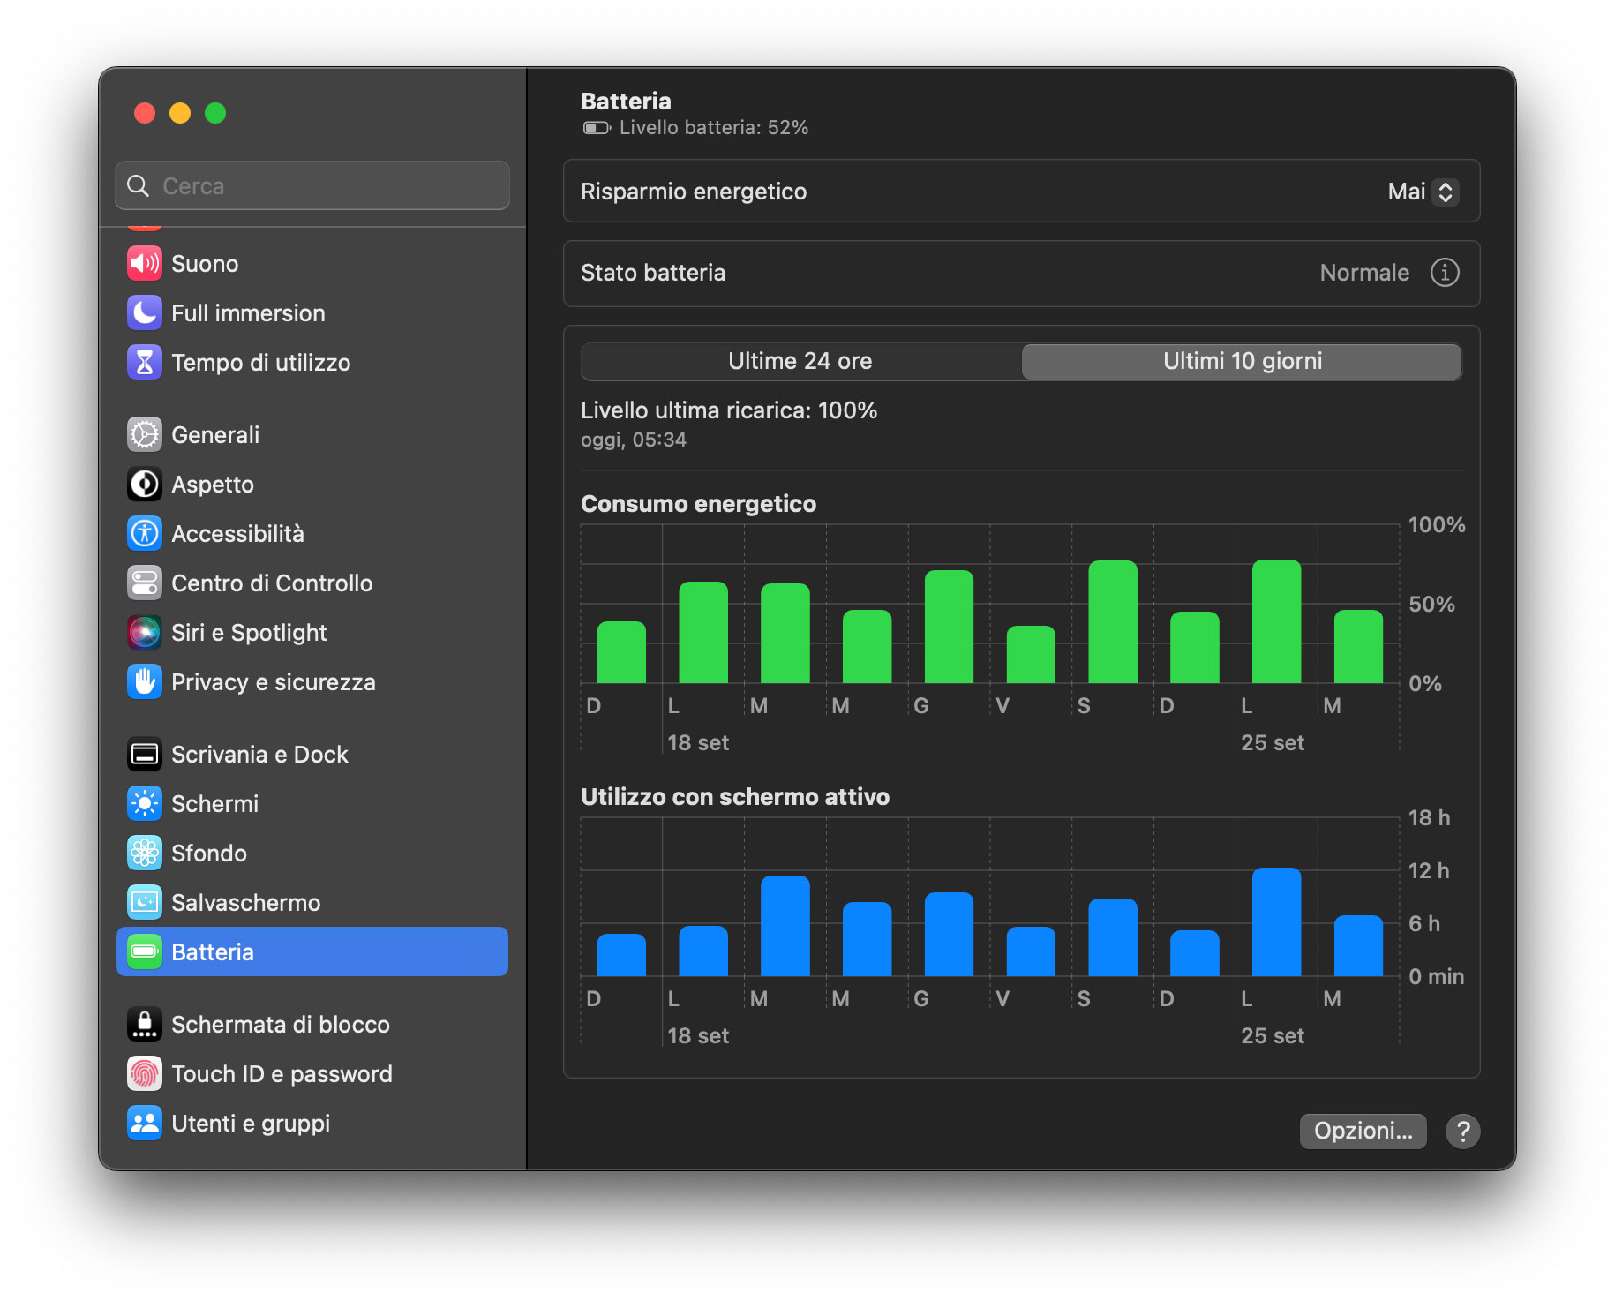Open Siri e Spotlight icon
This screenshot has width=1615, height=1301.
click(145, 633)
